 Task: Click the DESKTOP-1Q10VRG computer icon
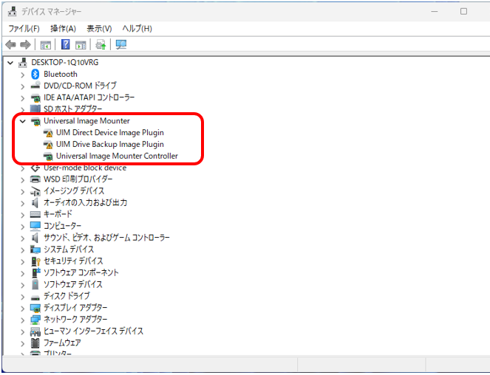coord(22,63)
